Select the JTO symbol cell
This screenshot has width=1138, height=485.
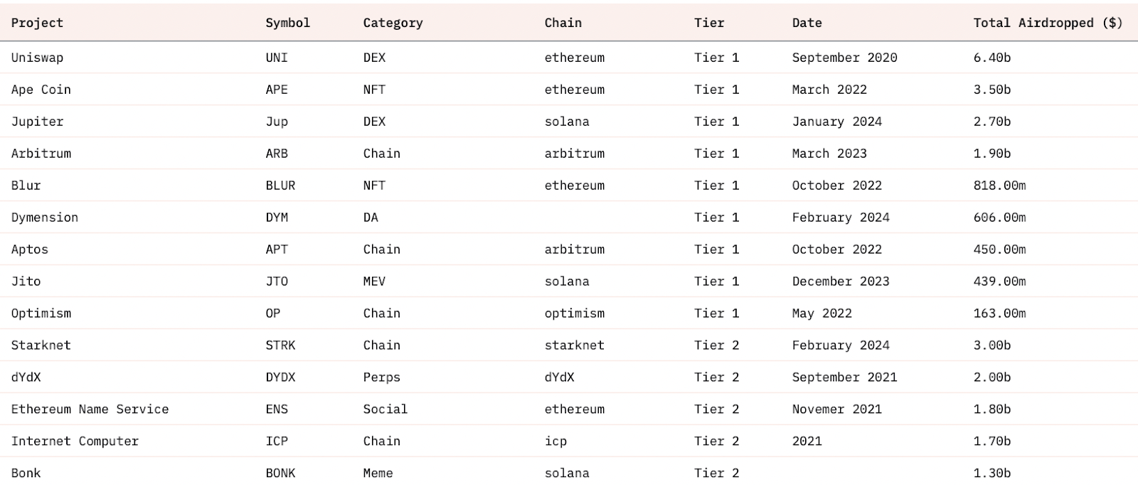click(x=277, y=281)
